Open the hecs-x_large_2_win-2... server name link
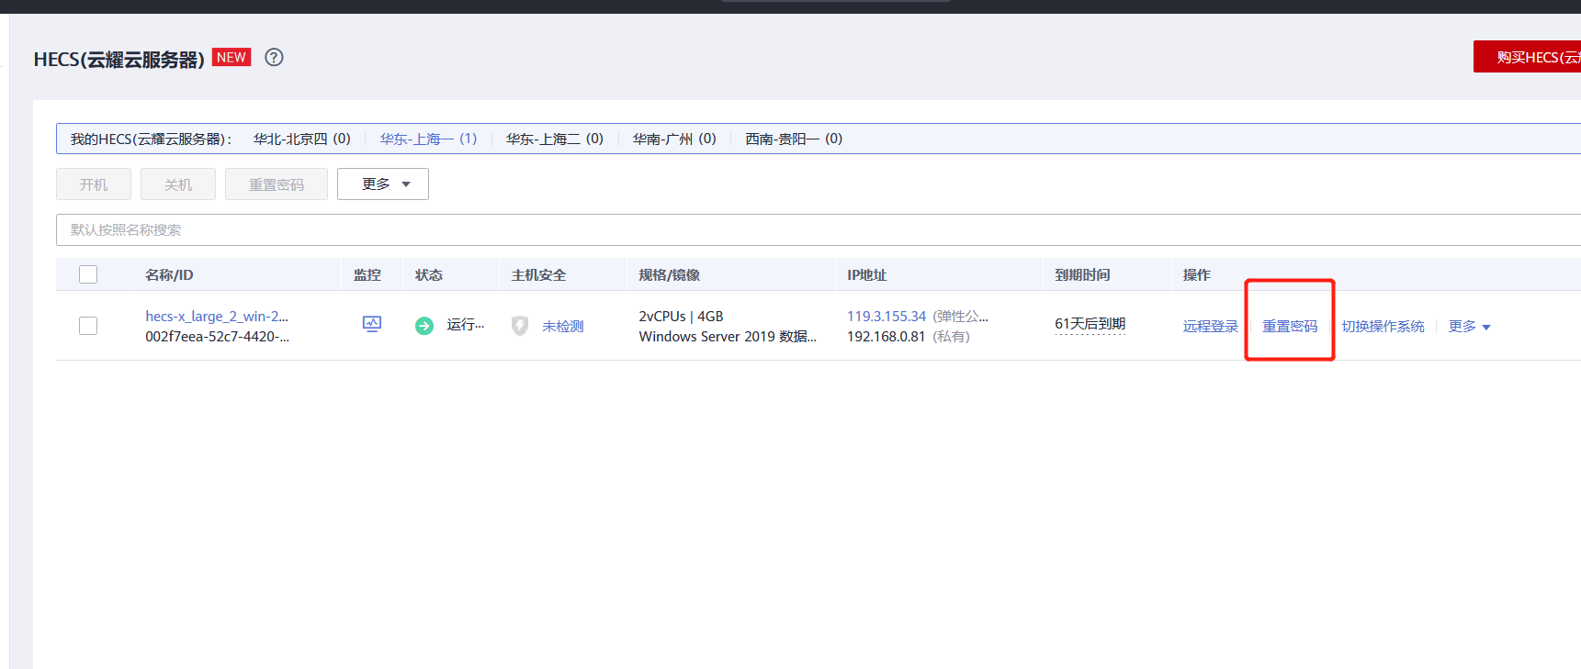 [x=217, y=316]
